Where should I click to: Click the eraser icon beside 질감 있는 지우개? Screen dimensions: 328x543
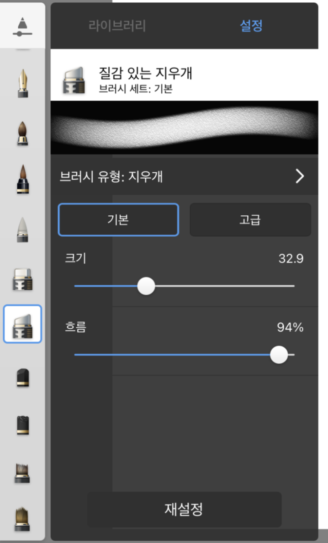point(74,80)
